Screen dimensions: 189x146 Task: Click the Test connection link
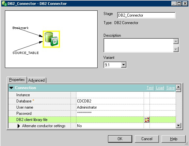tap(150, 88)
